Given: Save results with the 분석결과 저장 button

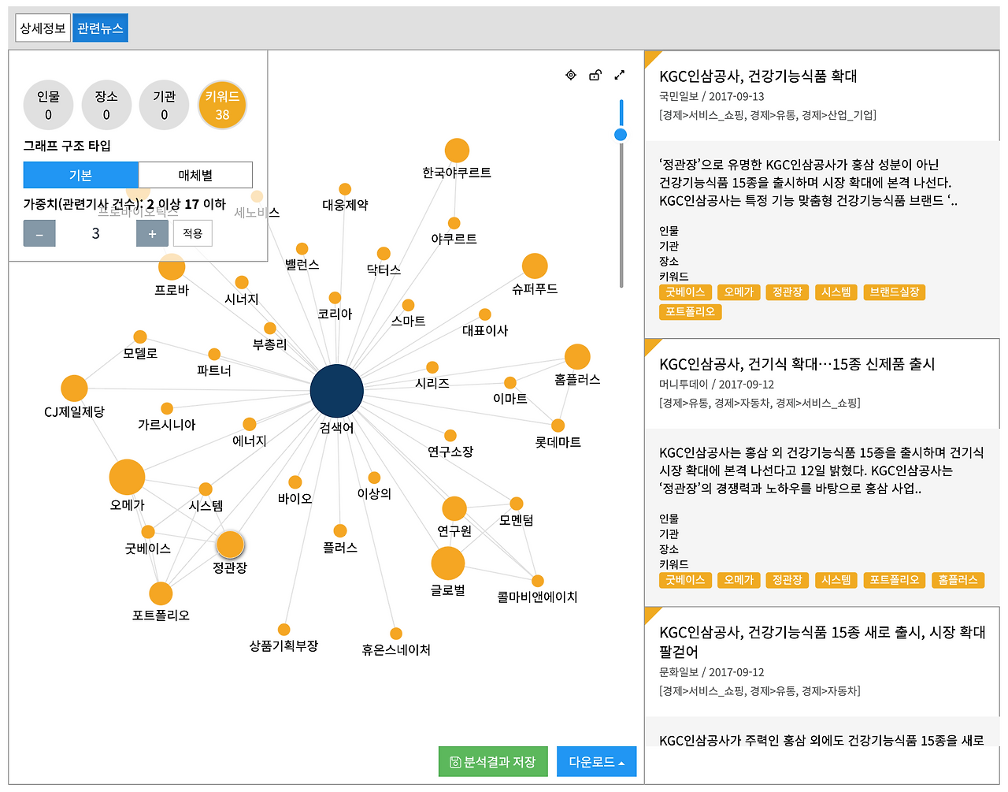Looking at the screenshot, I should click(x=493, y=761).
